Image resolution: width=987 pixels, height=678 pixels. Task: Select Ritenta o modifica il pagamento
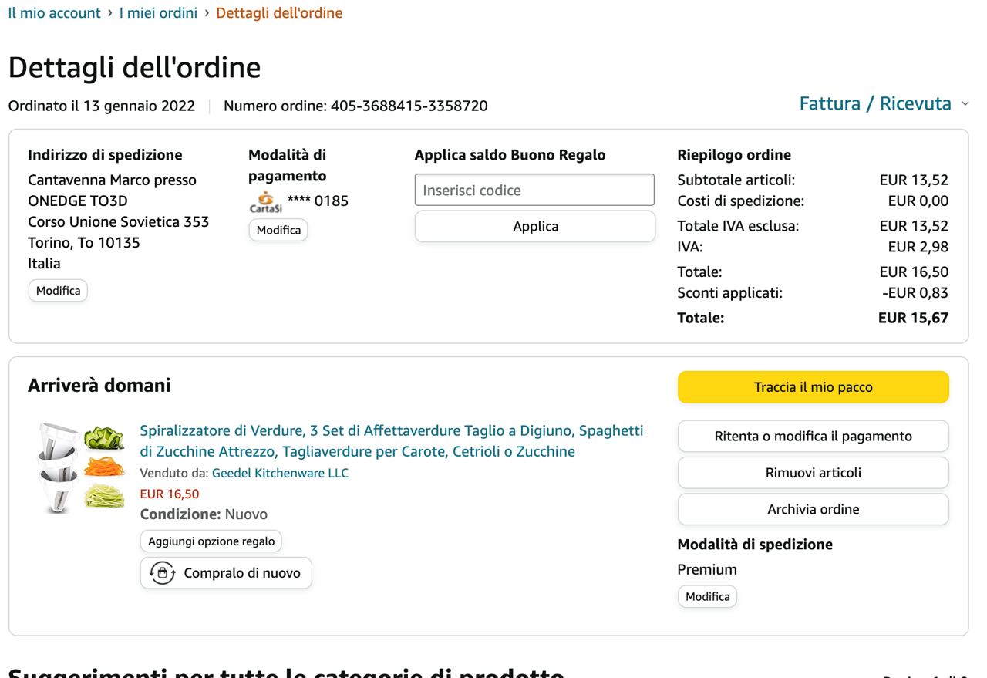[813, 436]
